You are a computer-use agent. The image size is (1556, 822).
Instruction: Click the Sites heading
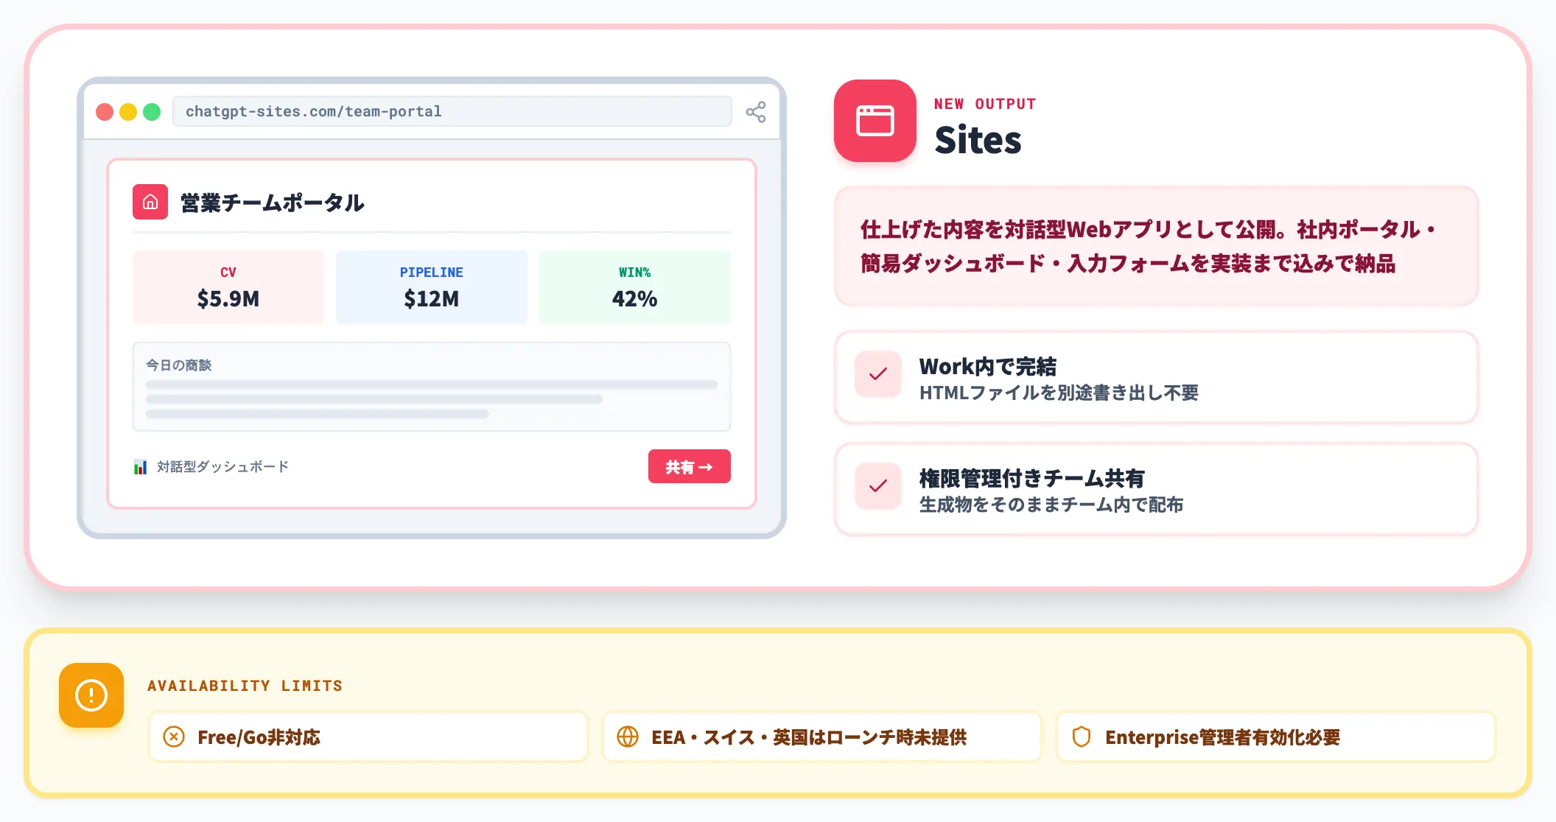tap(978, 140)
